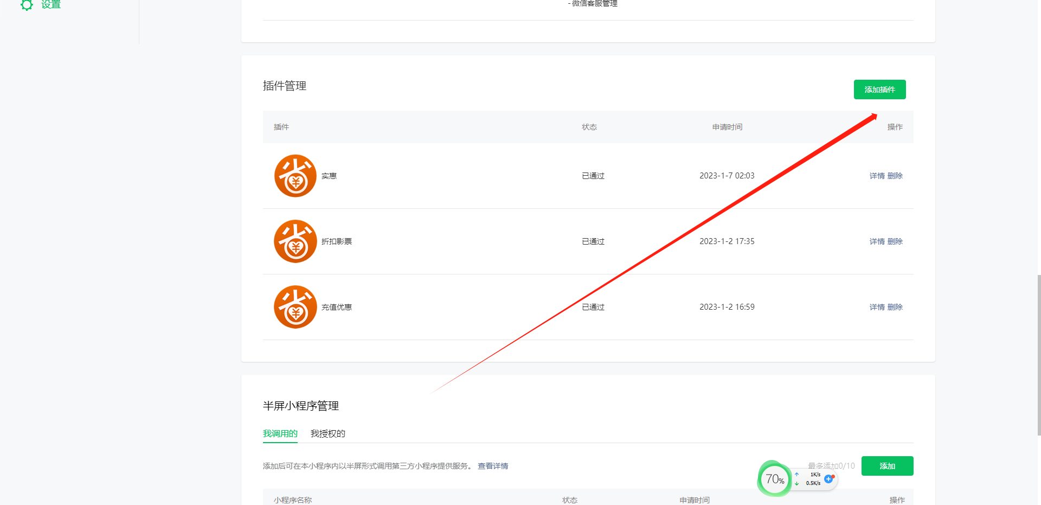The image size is (1041, 505).
Task: Remove the 折扣影票 plugin with 删除
Action: point(895,241)
